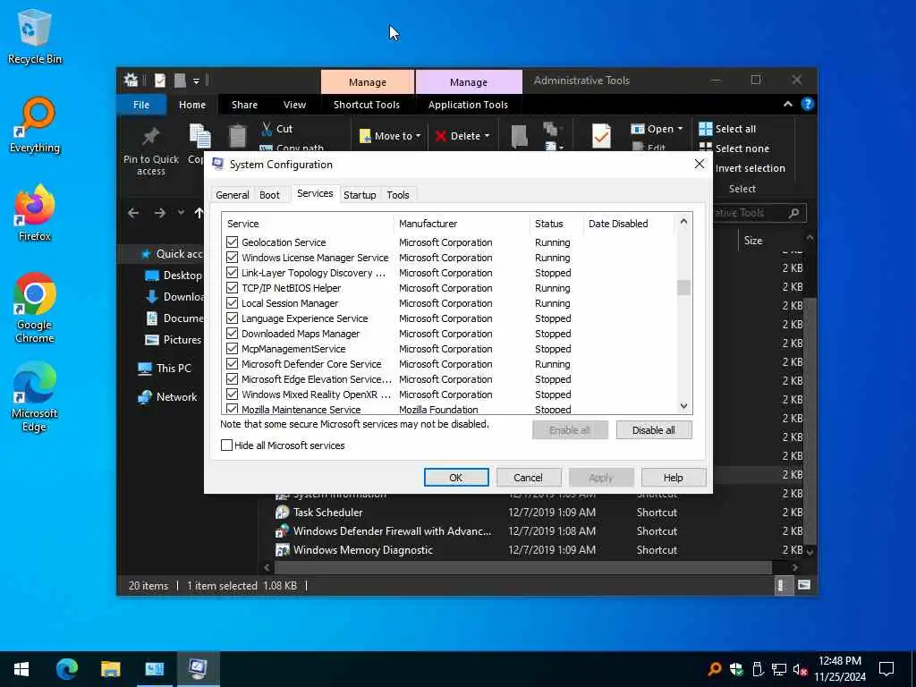Open File Explorer from the taskbar
Screen dimensions: 916x687
(110, 669)
